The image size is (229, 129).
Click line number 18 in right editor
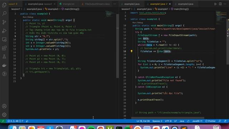coord(125,51)
